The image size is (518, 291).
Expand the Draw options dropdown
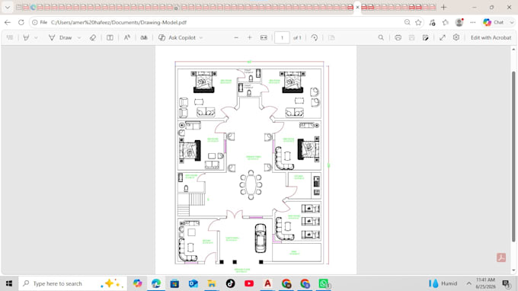79,37
